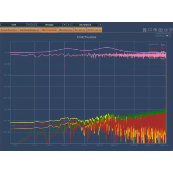Click the X button beside Envelope field

pos(69,25)
